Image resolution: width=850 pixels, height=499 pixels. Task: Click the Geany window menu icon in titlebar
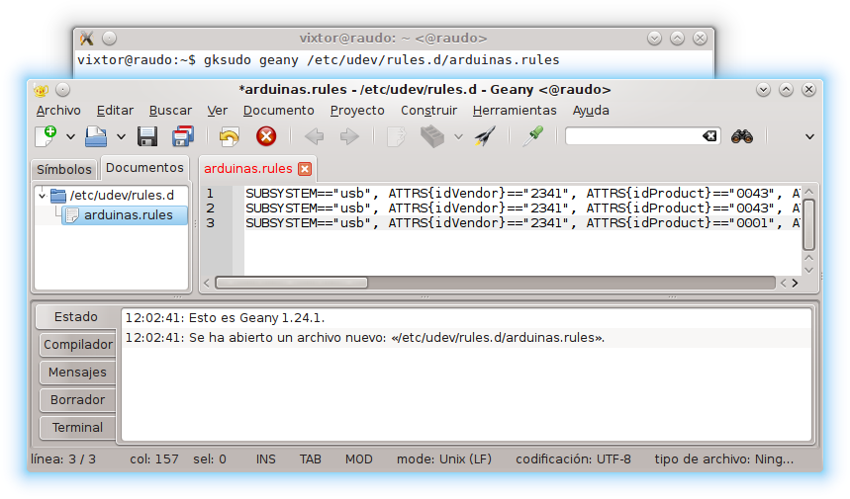[x=41, y=90]
